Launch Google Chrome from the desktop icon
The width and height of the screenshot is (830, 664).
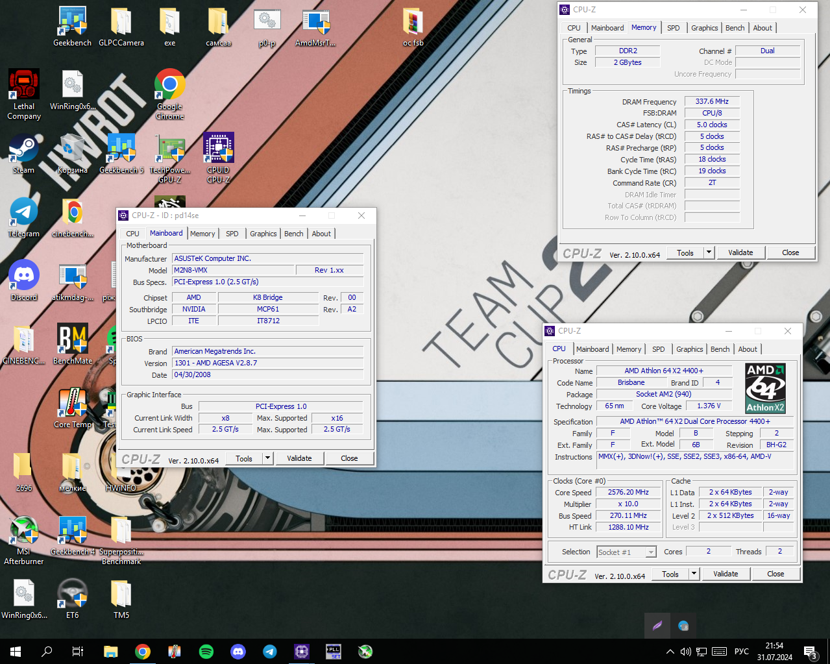[x=170, y=95]
